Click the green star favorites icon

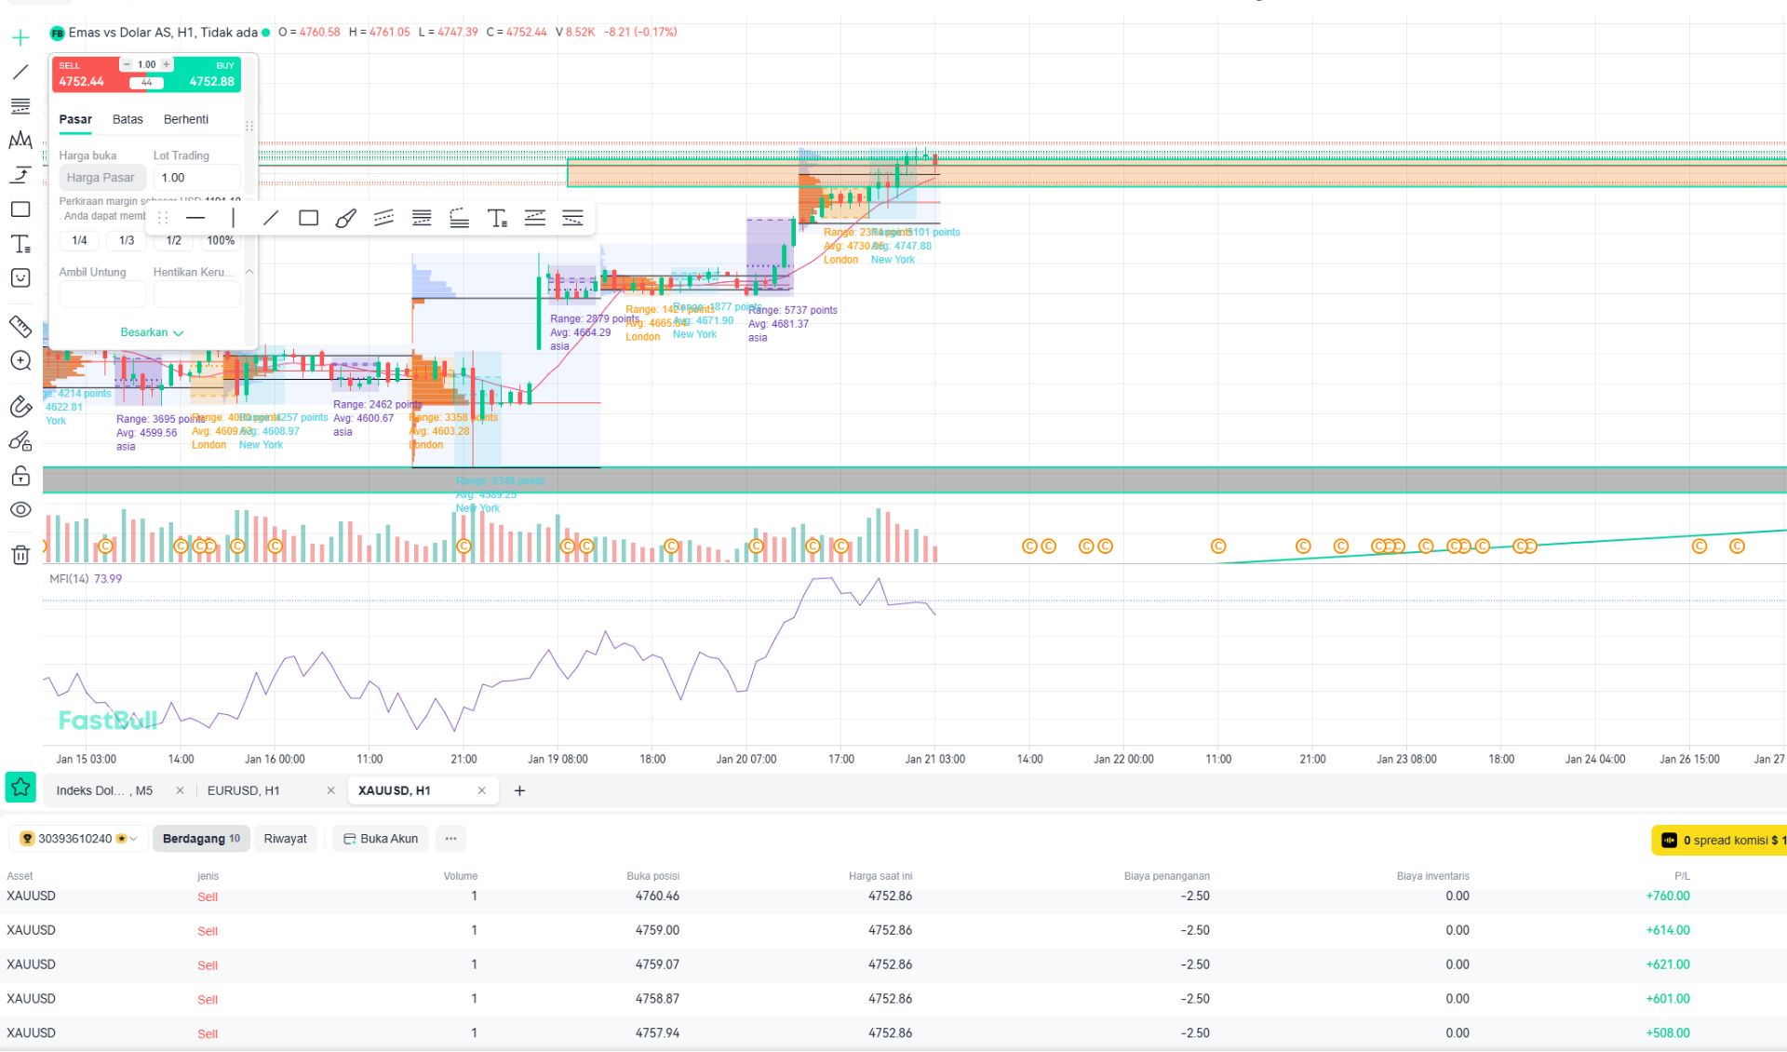(20, 788)
